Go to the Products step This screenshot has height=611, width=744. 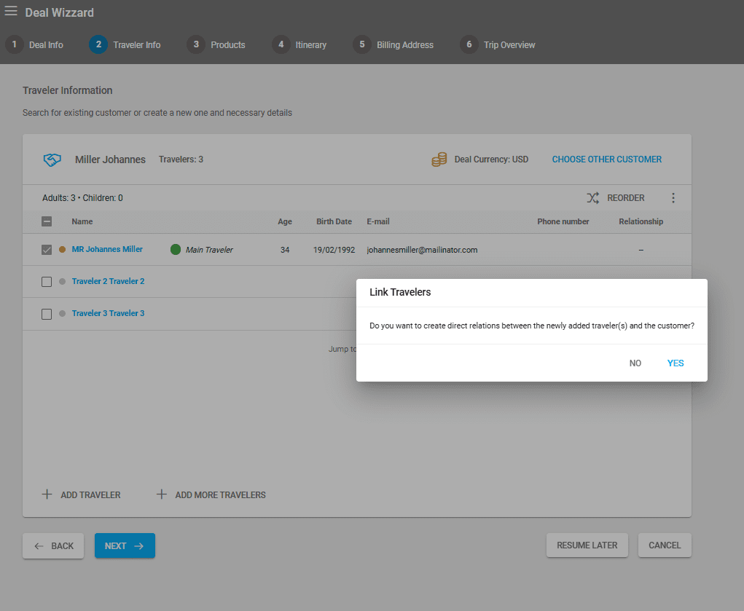point(216,44)
